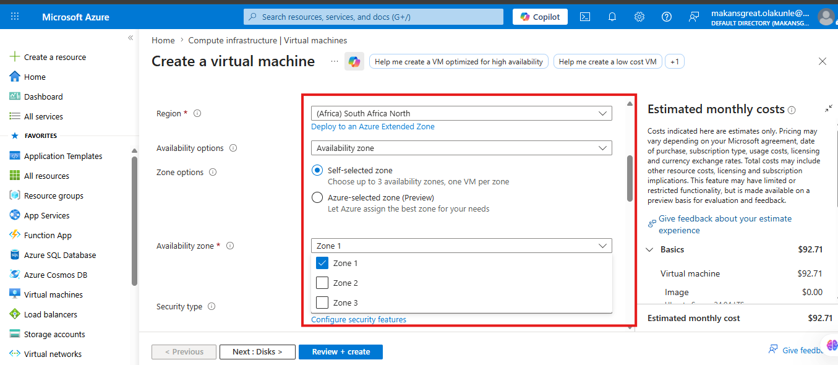Open the portal menu grid icon

(x=15, y=17)
